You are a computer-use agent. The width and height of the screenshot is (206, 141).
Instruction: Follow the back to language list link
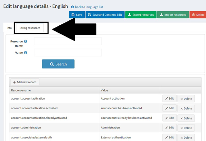pyautogui.click(x=89, y=7)
